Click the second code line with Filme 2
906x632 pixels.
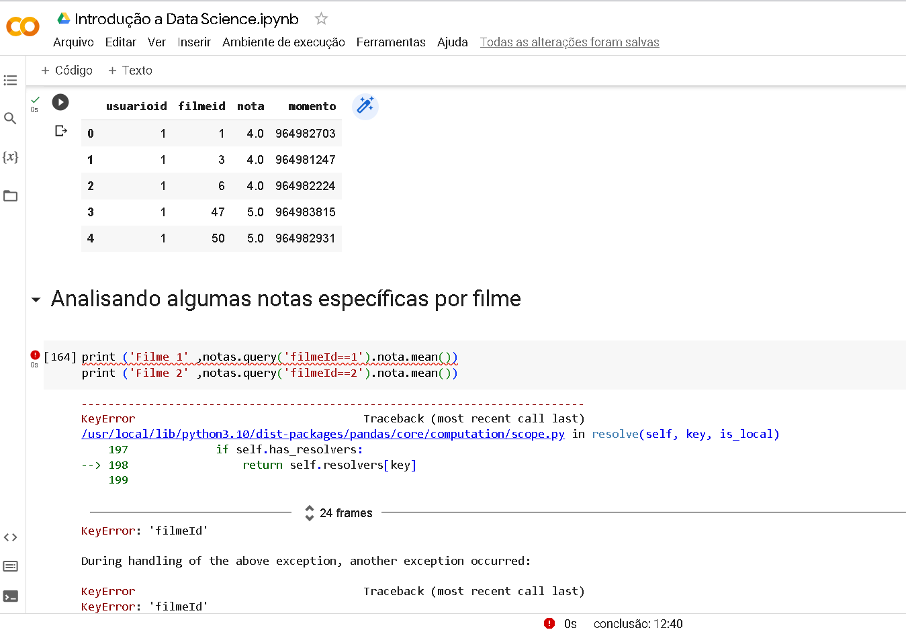(x=269, y=373)
